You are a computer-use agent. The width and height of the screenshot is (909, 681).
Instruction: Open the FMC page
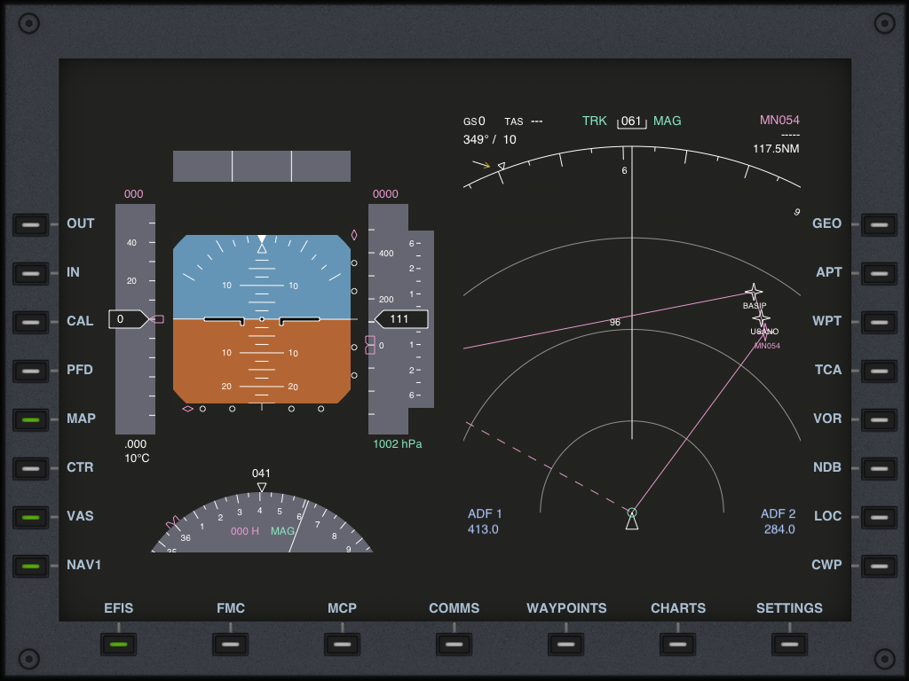[231, 644]
